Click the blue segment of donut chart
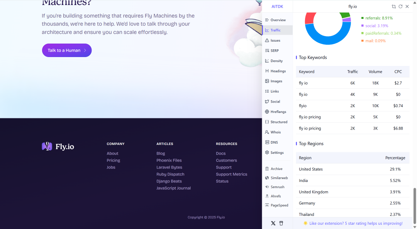Image resolution: width=417 pixels, height=229 pixels. [328, 40]
